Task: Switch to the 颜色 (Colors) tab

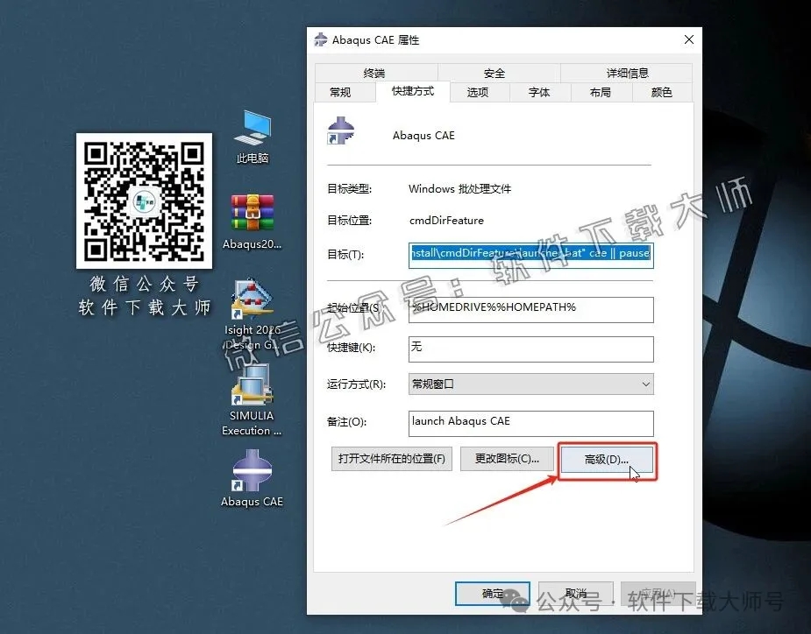Action: coord(662,91)
